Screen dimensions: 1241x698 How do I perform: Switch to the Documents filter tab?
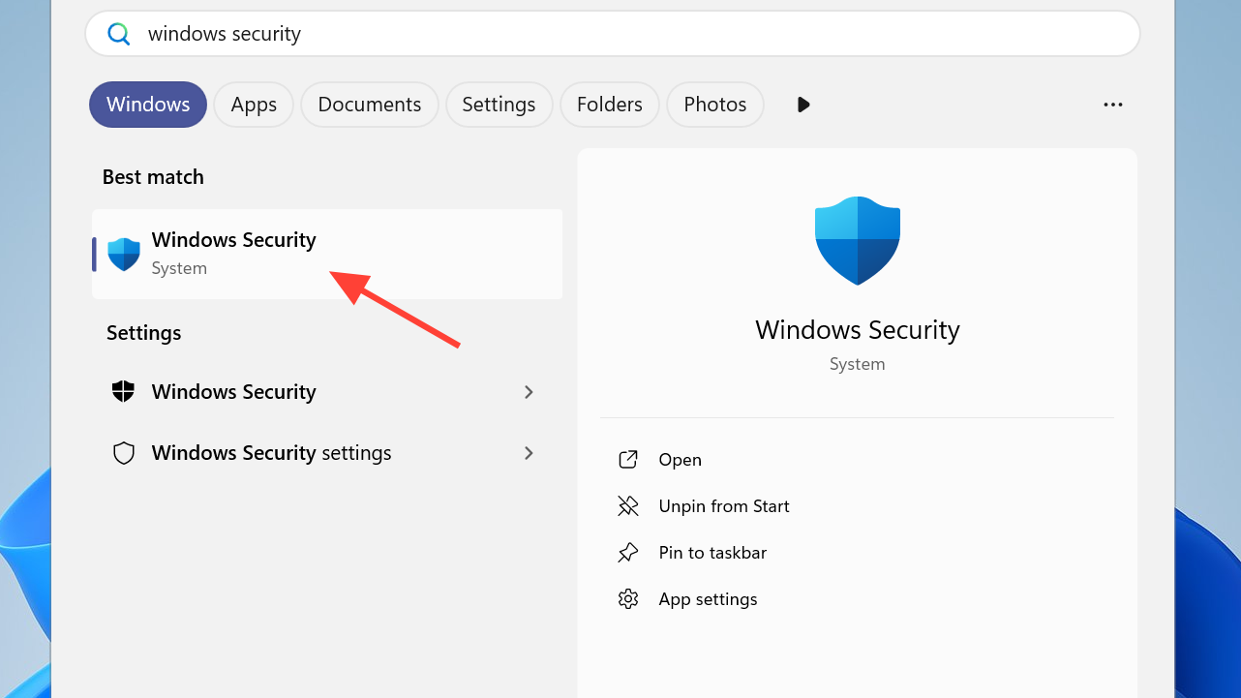click(x=370, y=105)
